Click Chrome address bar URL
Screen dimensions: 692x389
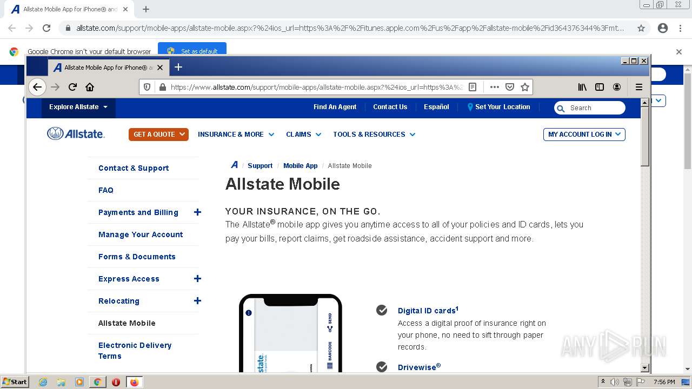tap(350, 28)
